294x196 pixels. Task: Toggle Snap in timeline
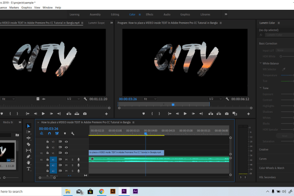(49, 134)
